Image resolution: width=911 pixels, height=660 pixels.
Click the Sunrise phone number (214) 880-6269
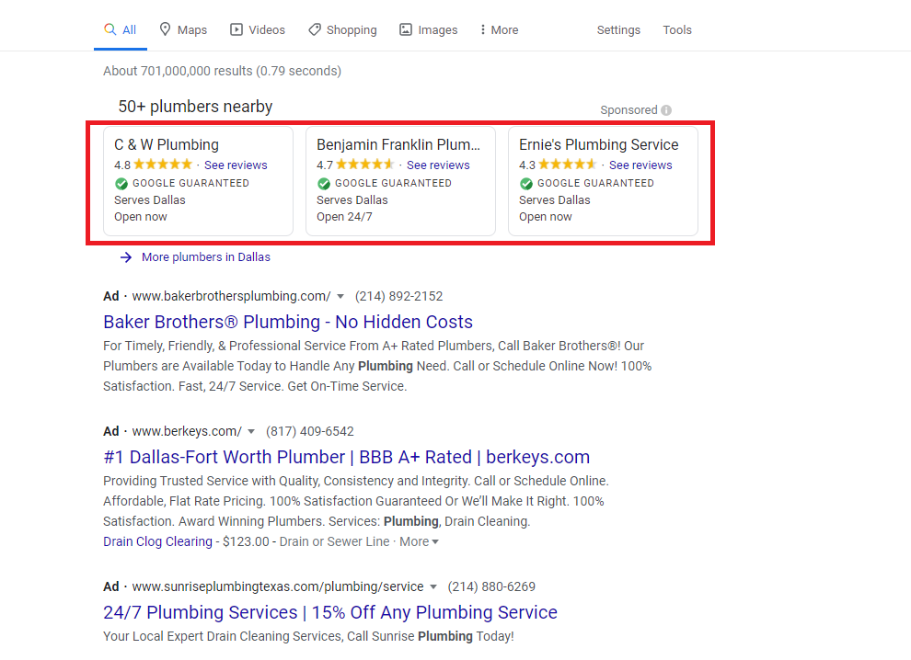click(491, 587)
